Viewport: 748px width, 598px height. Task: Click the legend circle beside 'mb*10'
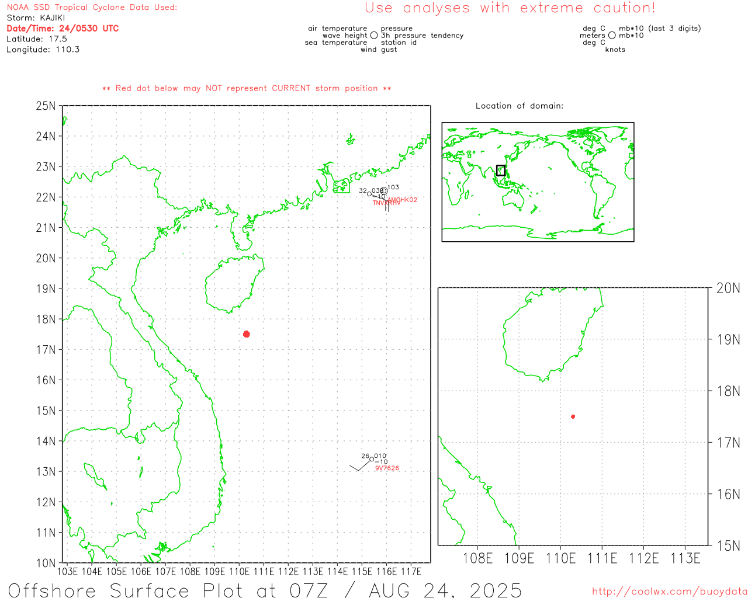(x=612, y=36)
